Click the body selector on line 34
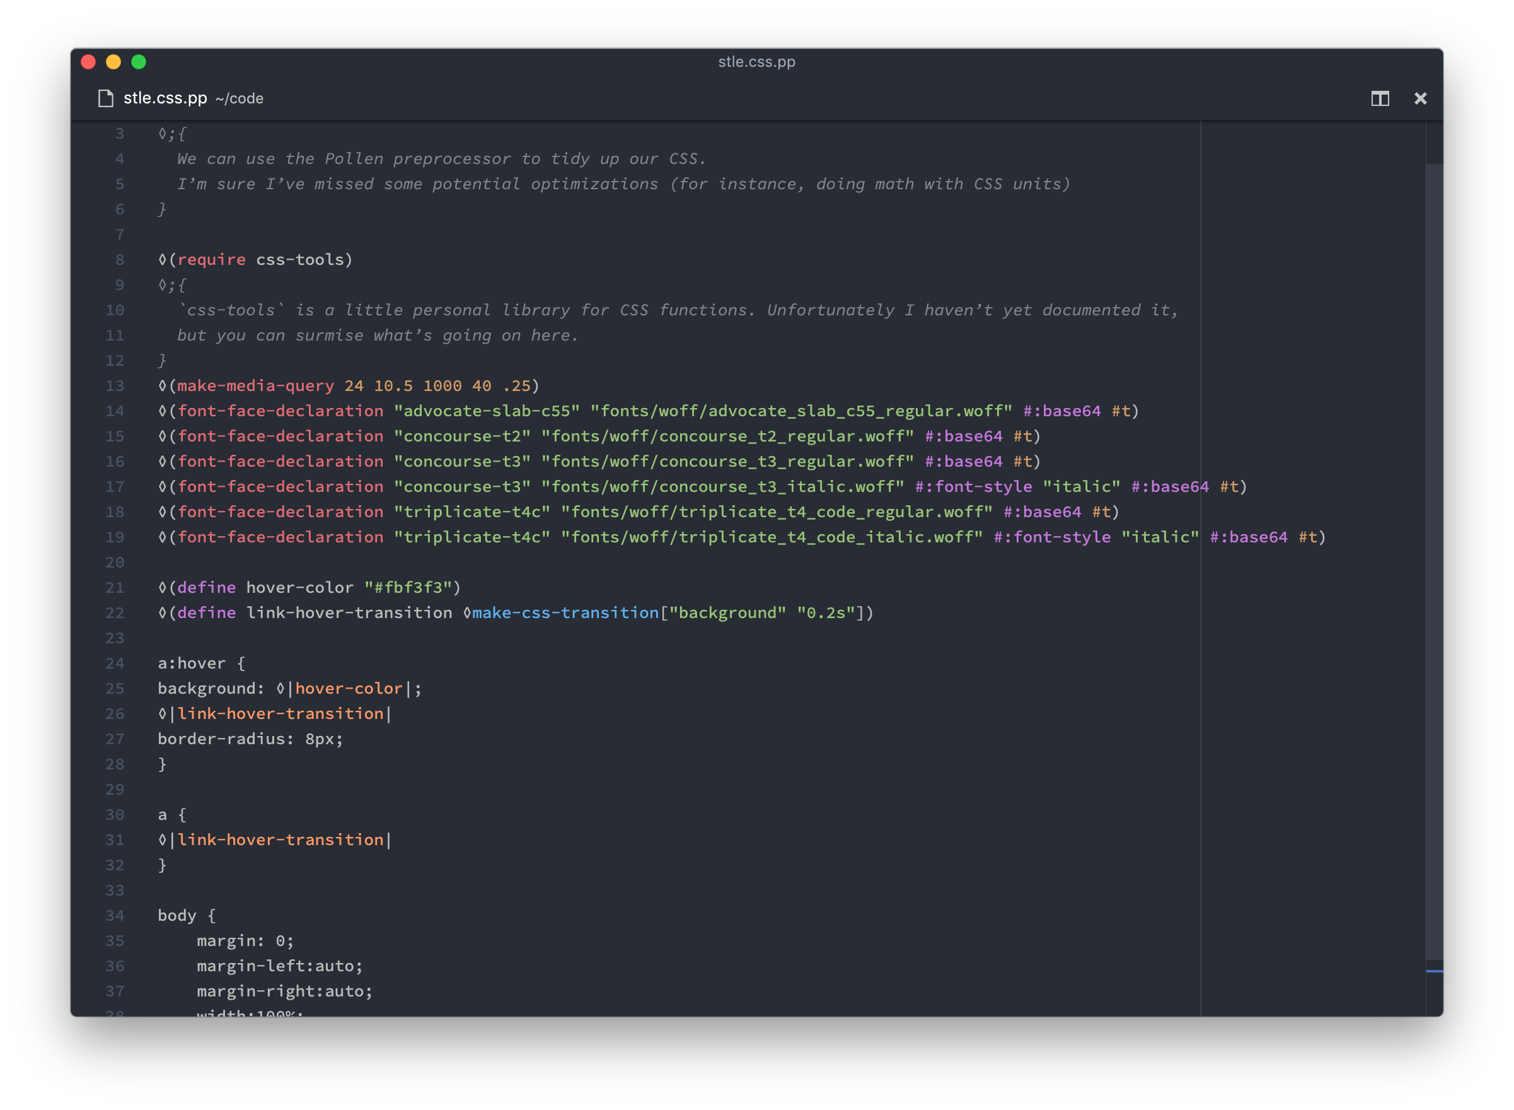Viewport: 1514px width, 1110px height. click(x=176, y=915)
